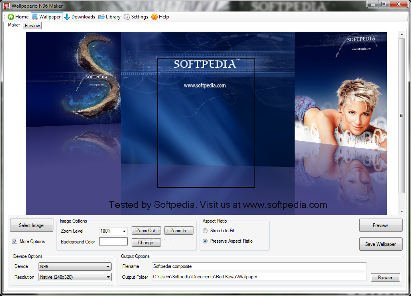Viewport: 411px width, 296px height.
Task: Minimize the Wallpaperio window
Action: tap(373, 4)
